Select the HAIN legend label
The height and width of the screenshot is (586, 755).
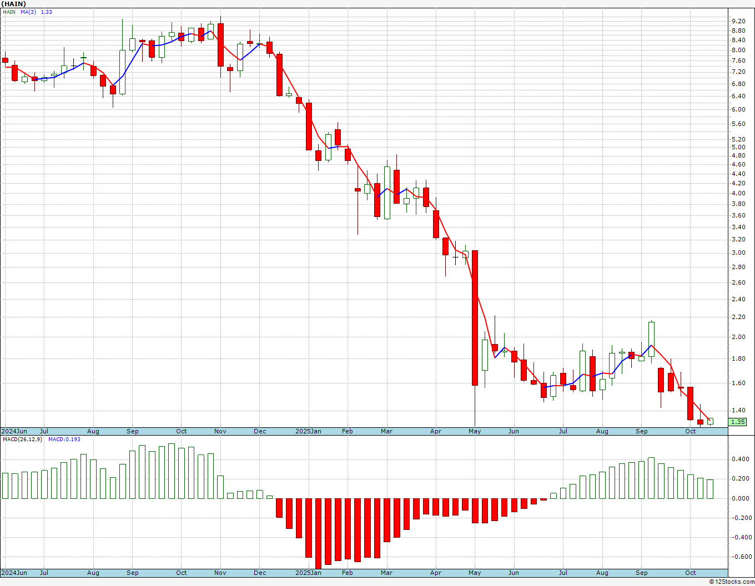point(9,12)
